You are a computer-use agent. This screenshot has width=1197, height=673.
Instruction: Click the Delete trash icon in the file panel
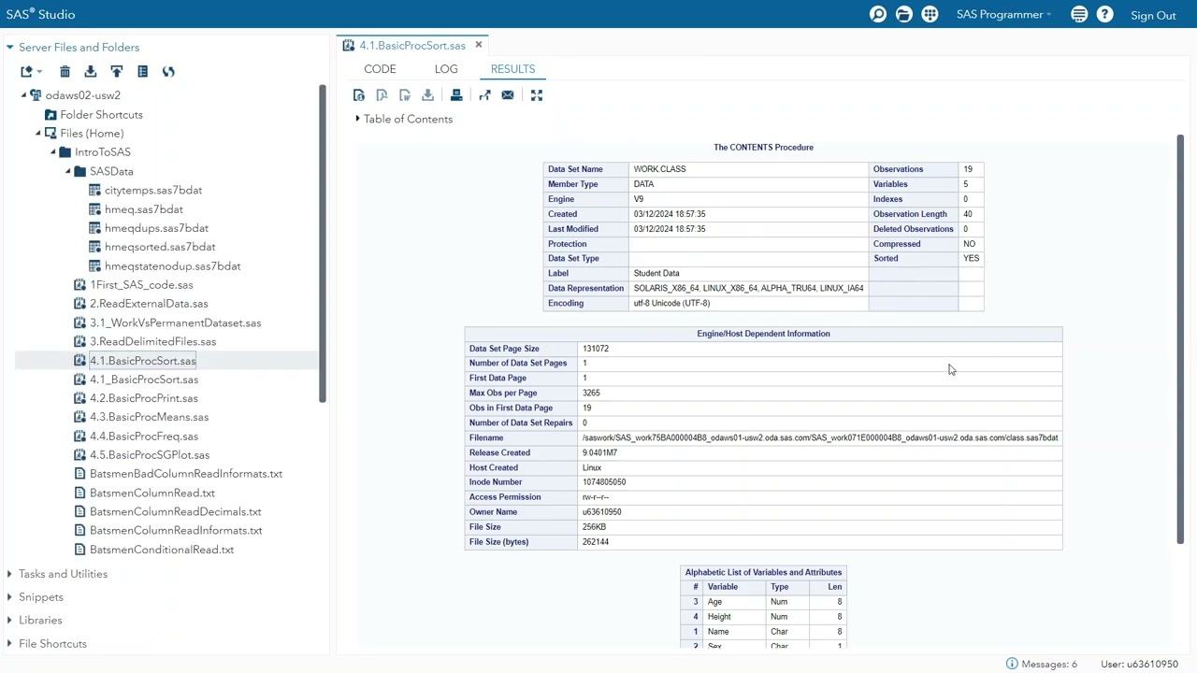(65, 71)
